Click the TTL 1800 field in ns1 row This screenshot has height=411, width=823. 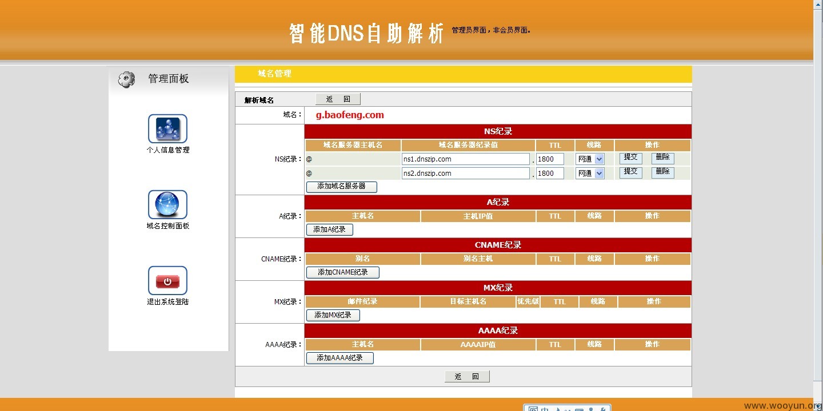pyautogui.click(x=550, y=159)
